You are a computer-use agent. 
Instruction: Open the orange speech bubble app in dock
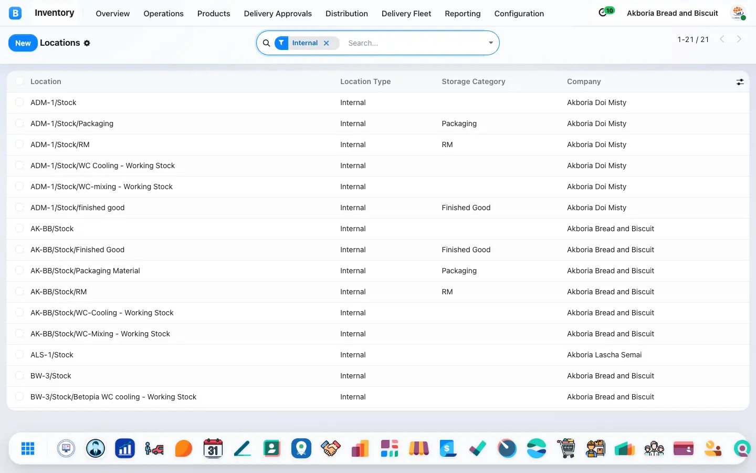pos(184,448)
